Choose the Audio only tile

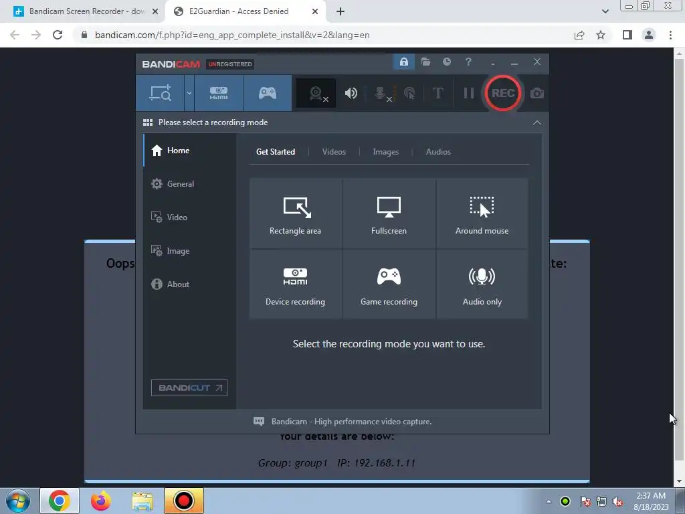482,284
